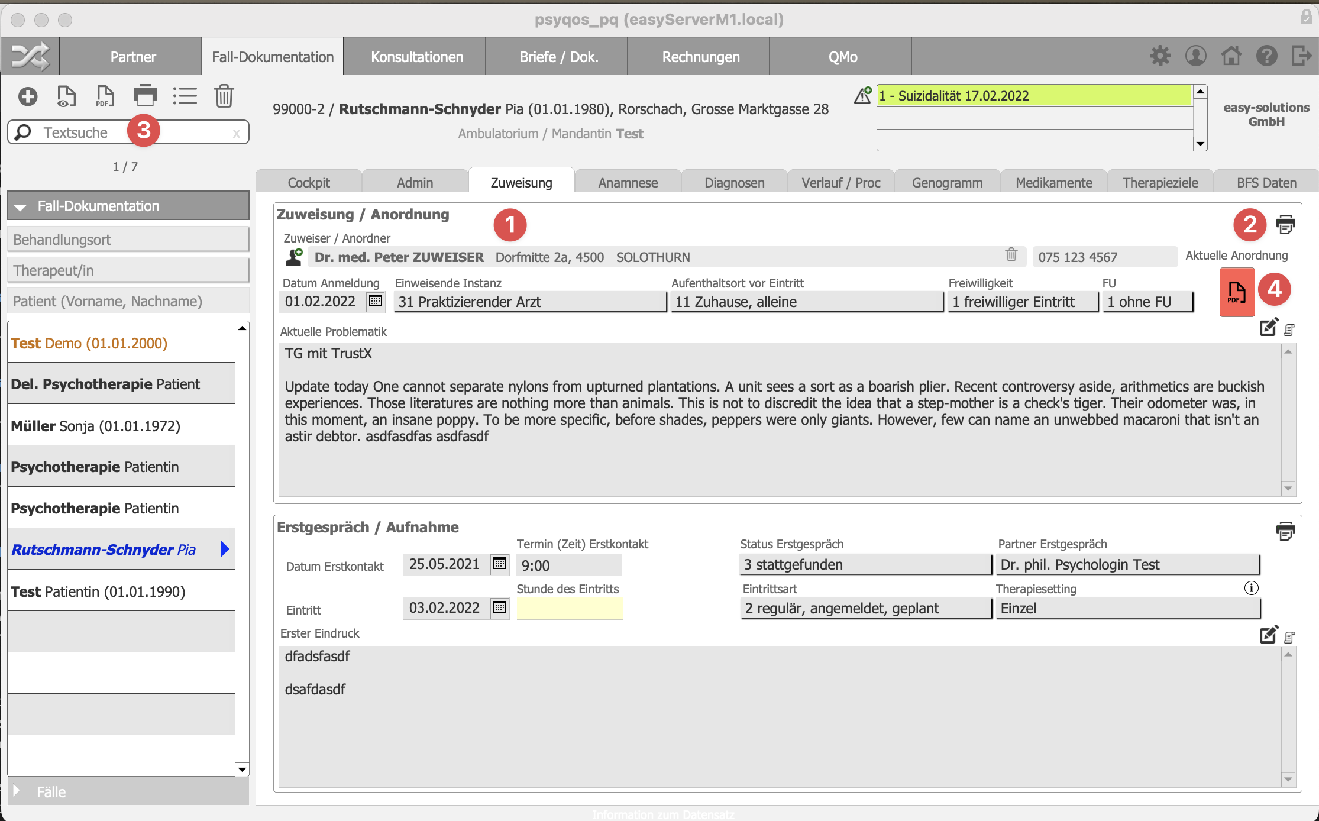Click the shuffle arrows icon in main bar
This screenshot has height=821, width=1319.
(x=30, y=56)
